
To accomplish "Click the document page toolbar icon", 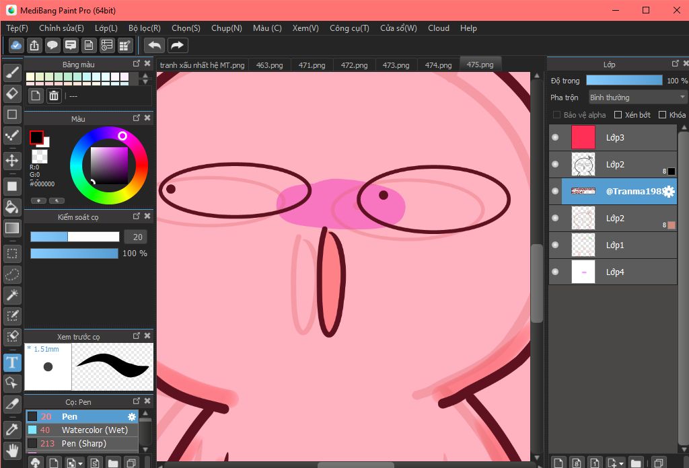I will coord(89,45).
